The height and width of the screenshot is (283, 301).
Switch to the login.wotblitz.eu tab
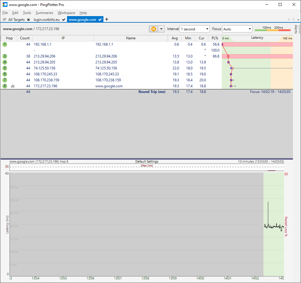coord(46,20)
